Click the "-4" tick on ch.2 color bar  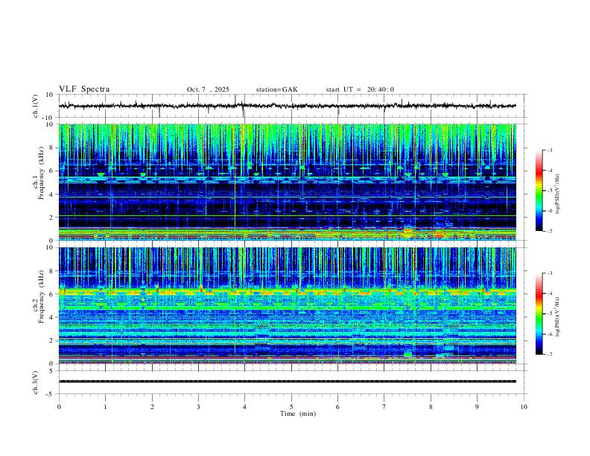tap(549, 294)
